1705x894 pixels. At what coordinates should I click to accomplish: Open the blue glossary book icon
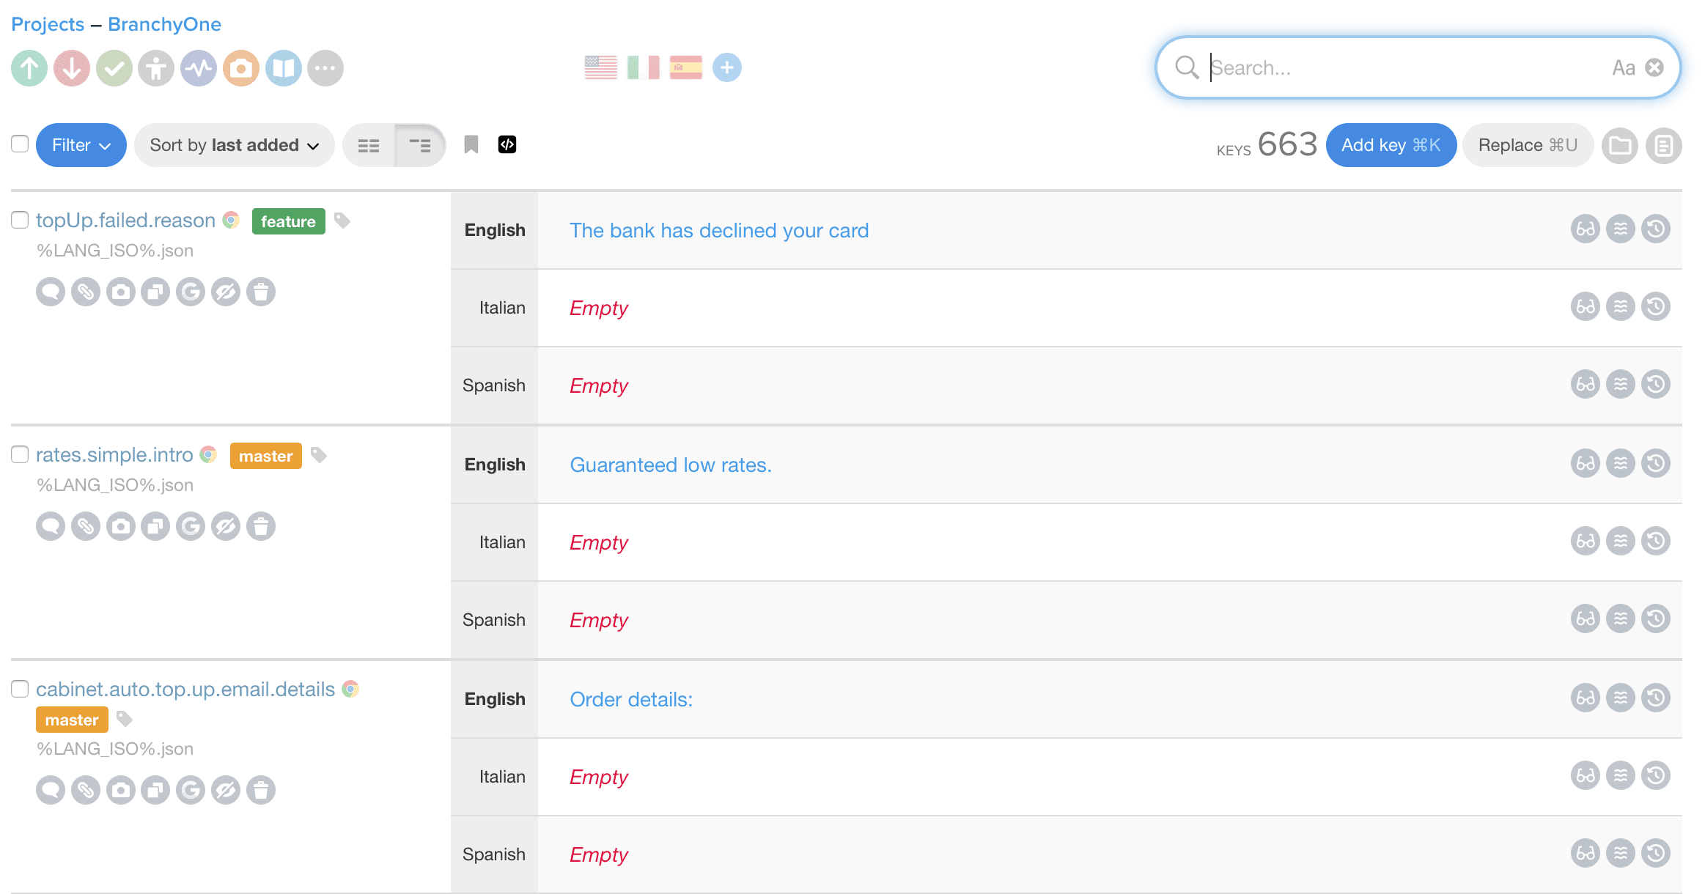284,69
